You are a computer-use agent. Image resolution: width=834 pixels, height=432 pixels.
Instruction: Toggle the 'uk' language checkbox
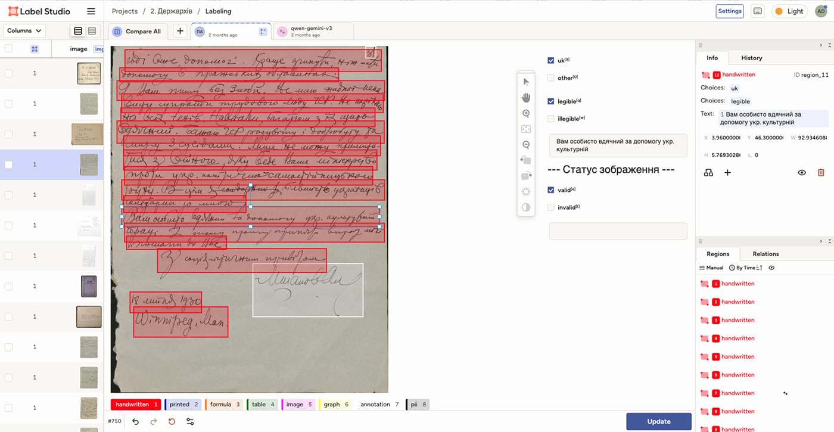pos(551,60)
